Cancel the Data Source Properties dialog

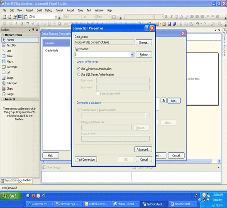[176, 155]
